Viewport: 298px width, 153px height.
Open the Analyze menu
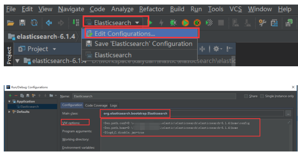122,9
